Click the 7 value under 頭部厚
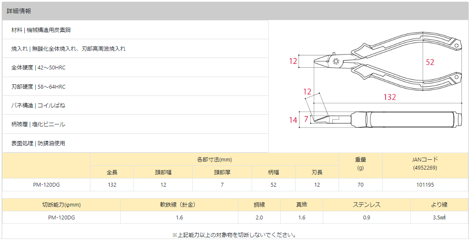 [x=222, y=185]
